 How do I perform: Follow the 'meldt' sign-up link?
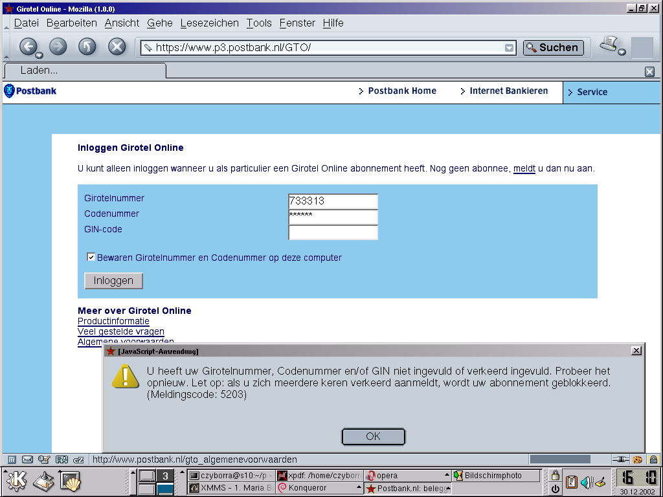[524, 169]
